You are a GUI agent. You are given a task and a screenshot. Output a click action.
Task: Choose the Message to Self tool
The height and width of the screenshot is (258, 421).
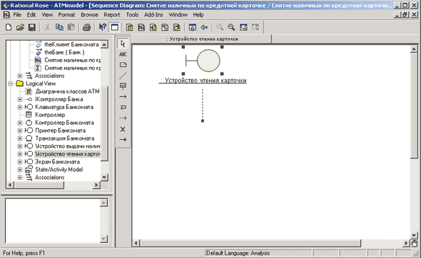[123, 108]
